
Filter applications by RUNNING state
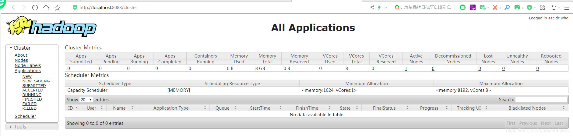32,95
